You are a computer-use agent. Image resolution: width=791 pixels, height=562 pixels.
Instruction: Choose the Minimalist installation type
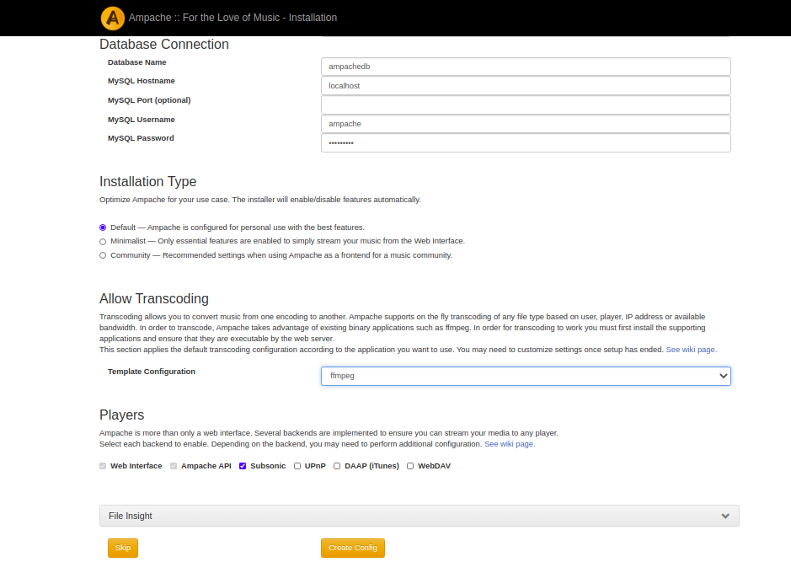click(x=103, y=242)
